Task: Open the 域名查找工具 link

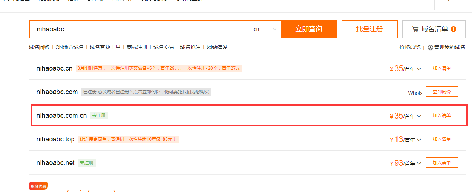Action: click(x=105, y=48)
